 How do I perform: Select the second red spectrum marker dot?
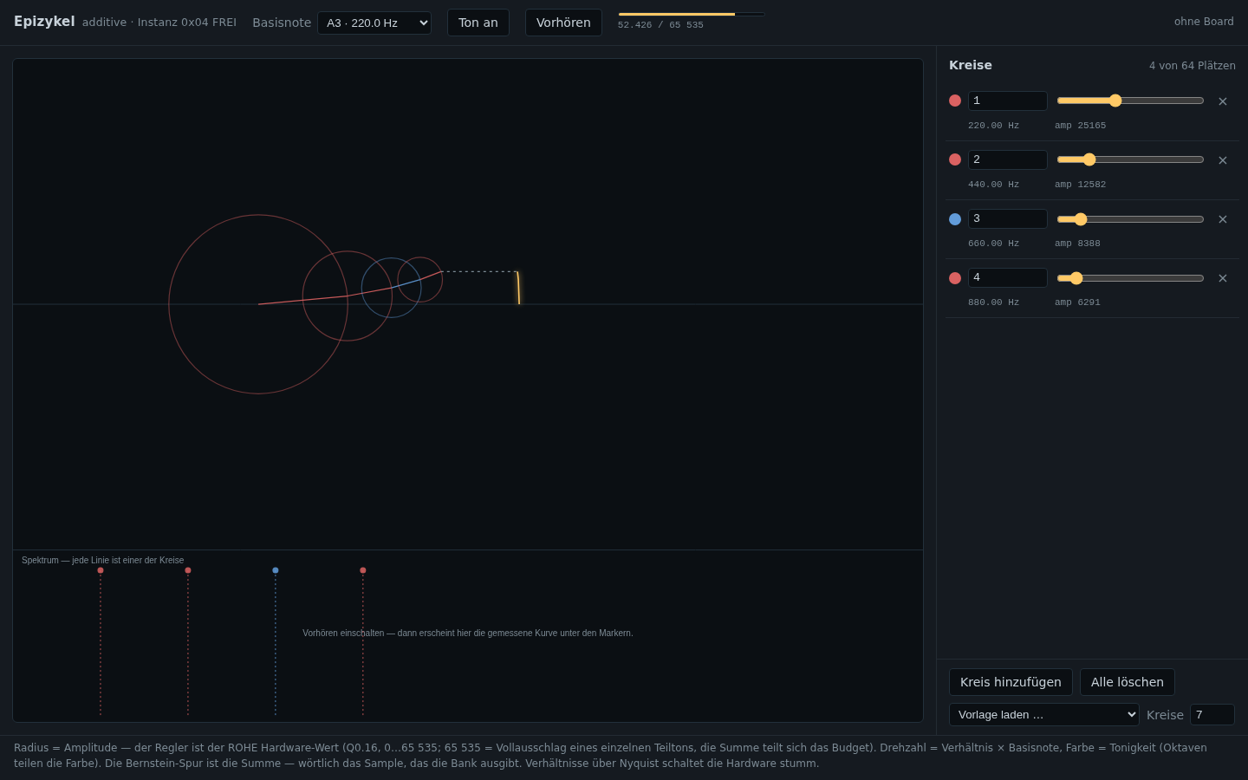coord(188,570)
